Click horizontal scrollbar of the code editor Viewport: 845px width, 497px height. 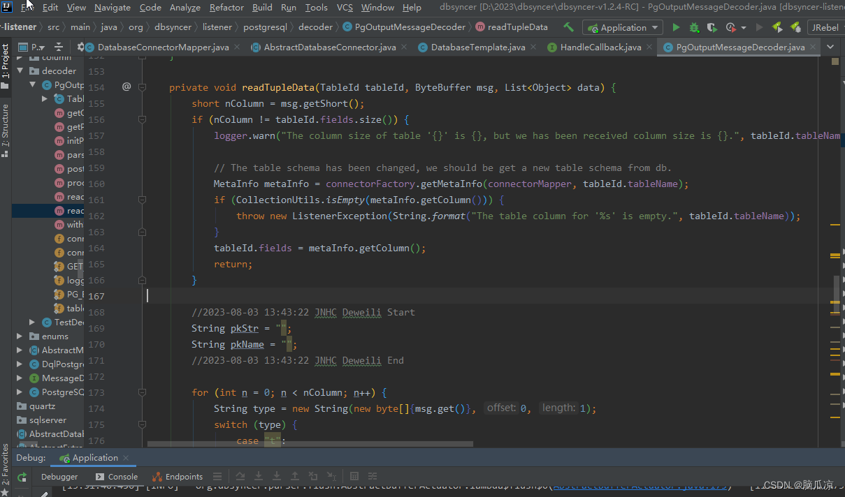coord(310,443)
